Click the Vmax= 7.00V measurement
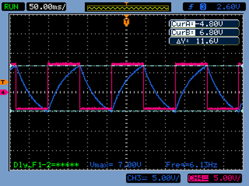The image size is (249, 186). pos(116,165)
